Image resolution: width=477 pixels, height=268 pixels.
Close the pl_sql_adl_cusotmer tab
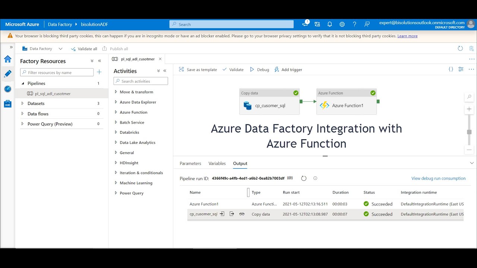coord(160,59)
